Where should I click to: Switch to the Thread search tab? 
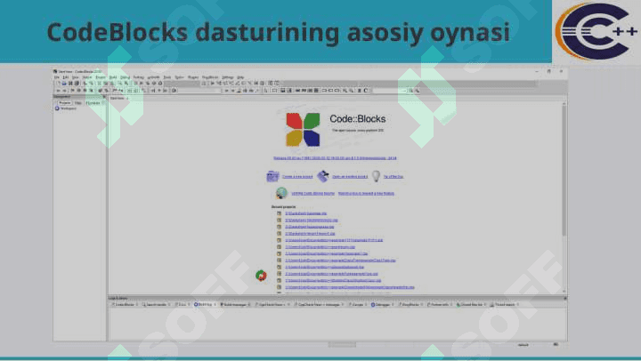pyautogui.click(x=504, y=304)
